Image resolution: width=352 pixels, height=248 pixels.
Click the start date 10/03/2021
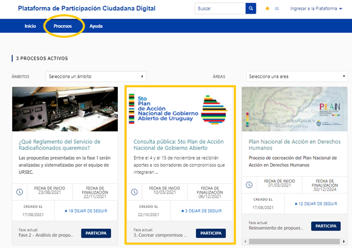click(x=164, y=193)
